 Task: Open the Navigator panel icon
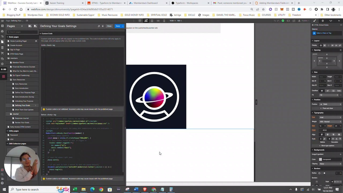coord(2,37)
